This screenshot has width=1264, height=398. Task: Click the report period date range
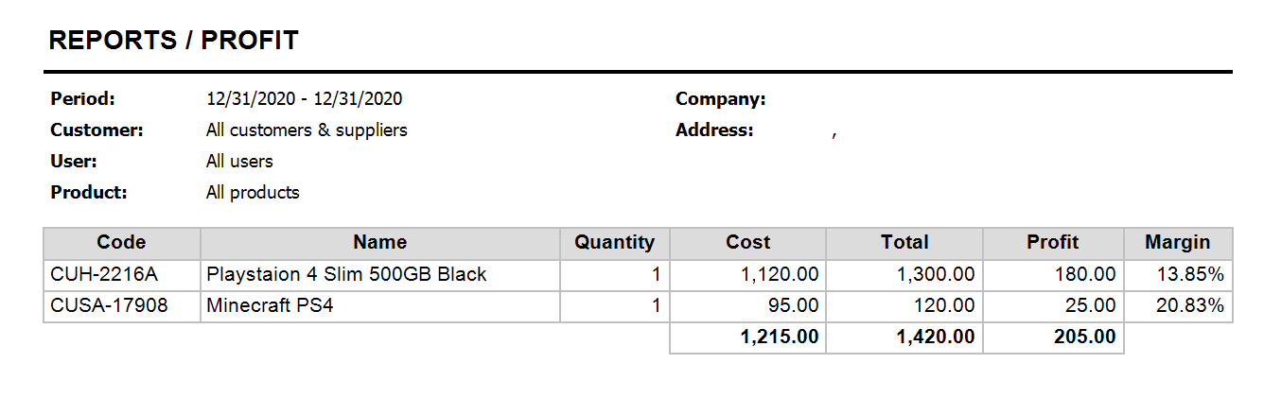305,99
